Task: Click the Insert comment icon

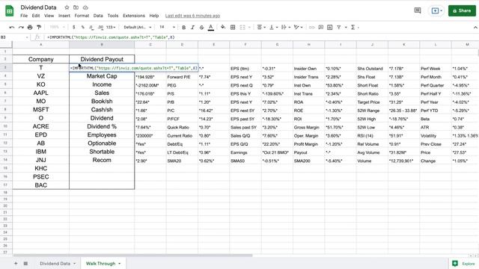Action: pyautogui.click(x=321, y=28)
